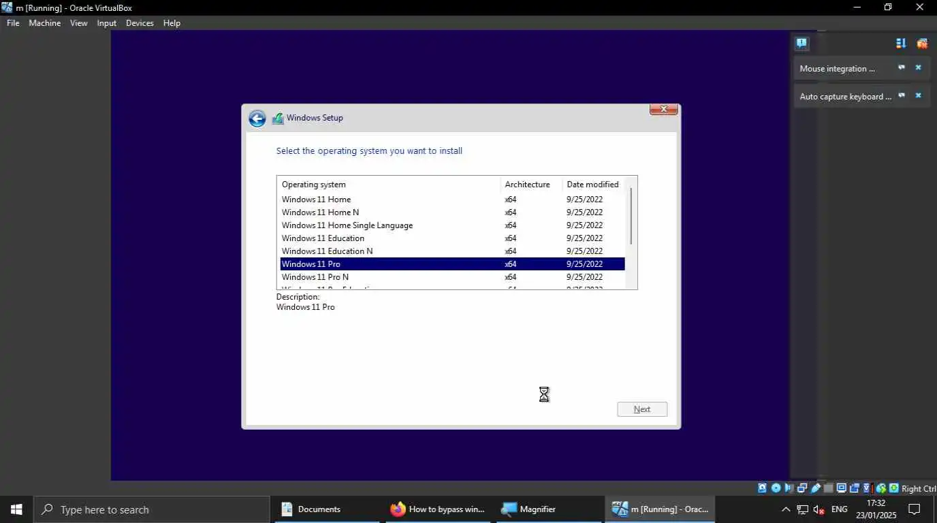Image resolution: width=937 pixels, height=523 pixels.
Task: Click the clear all notifications icon
Action: coord(922,43)
